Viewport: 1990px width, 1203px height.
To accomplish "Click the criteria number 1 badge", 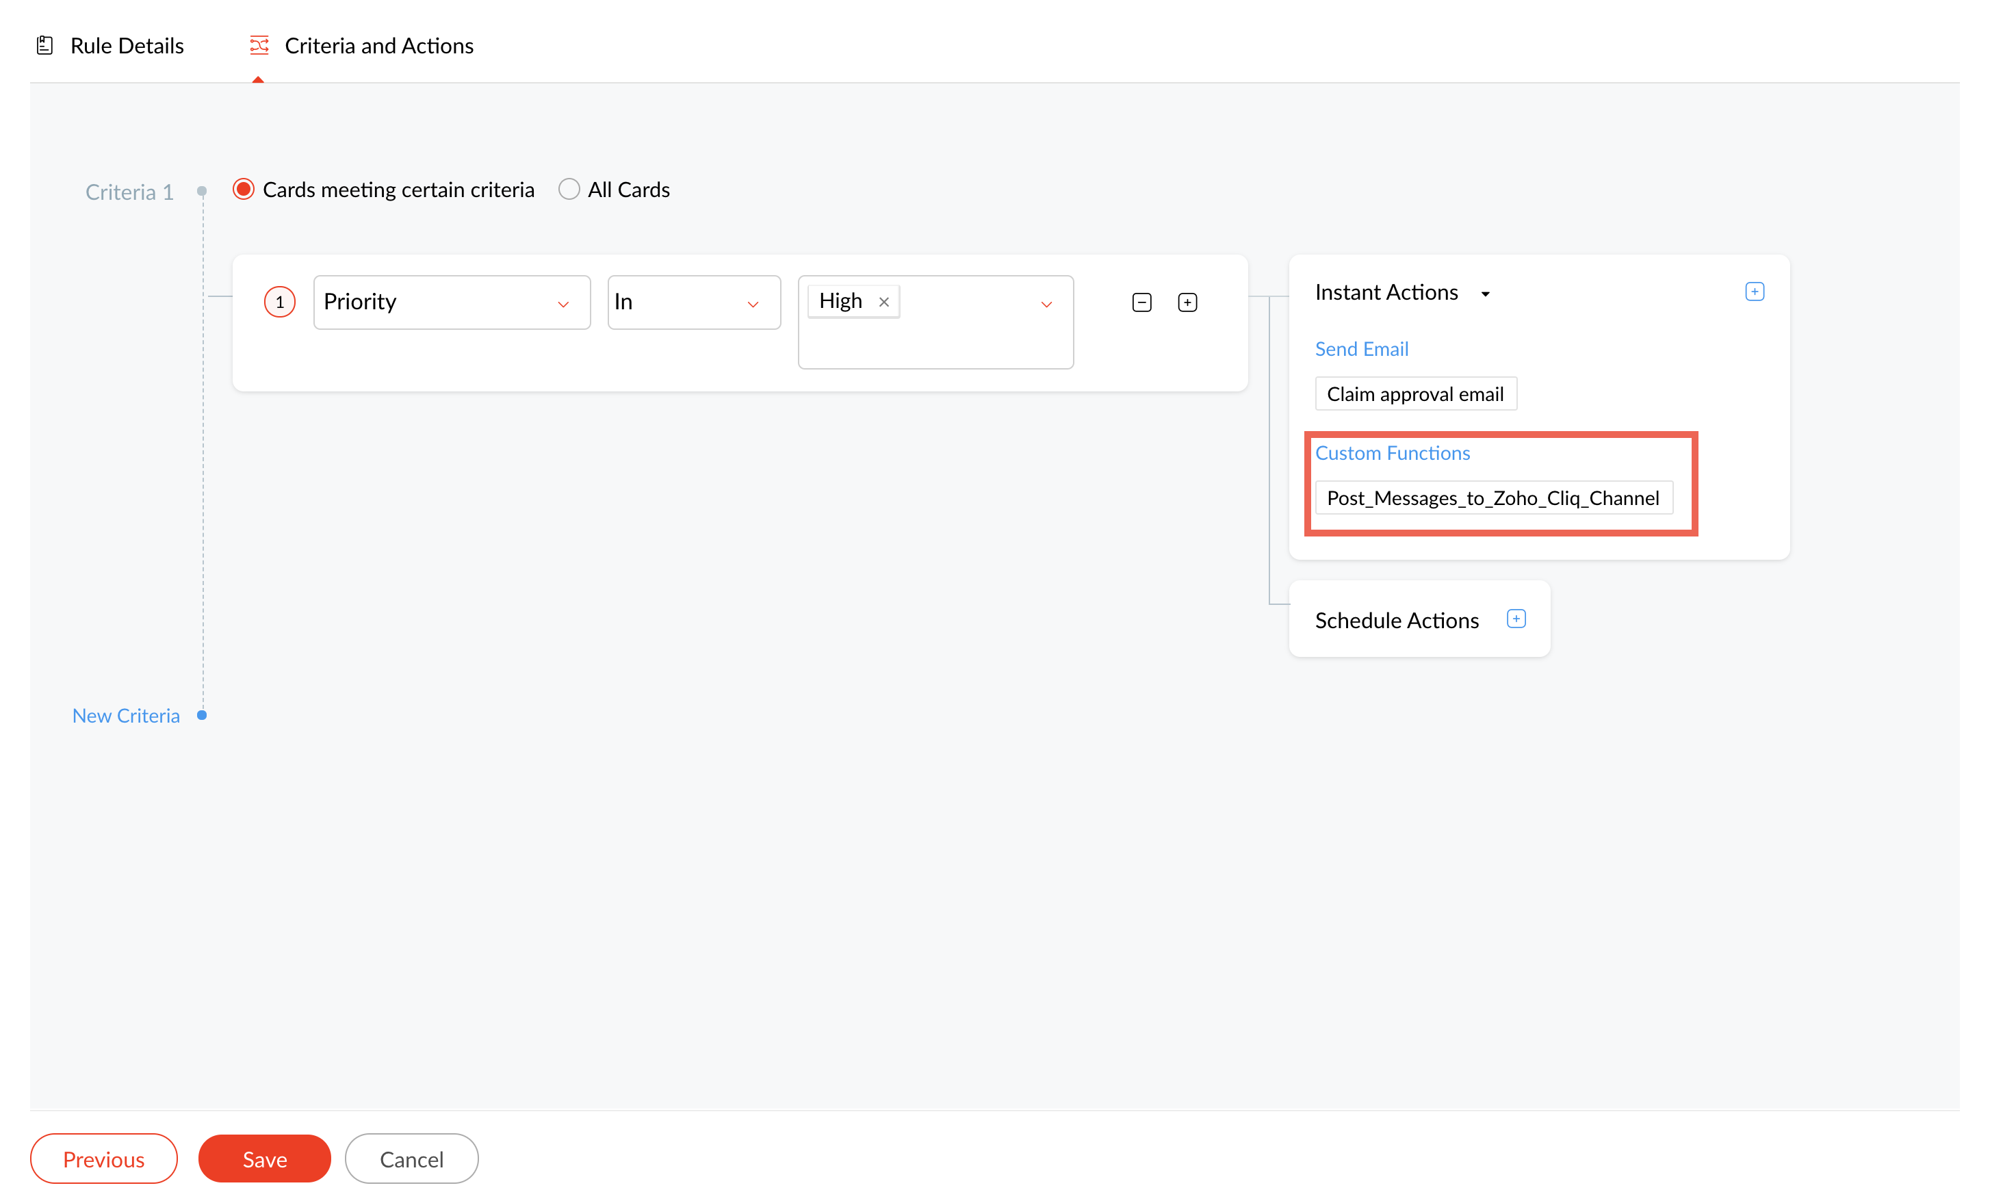I will (x=279, y=302).
